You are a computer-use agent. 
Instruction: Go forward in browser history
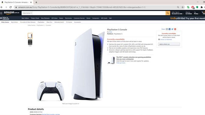(6, 7)
